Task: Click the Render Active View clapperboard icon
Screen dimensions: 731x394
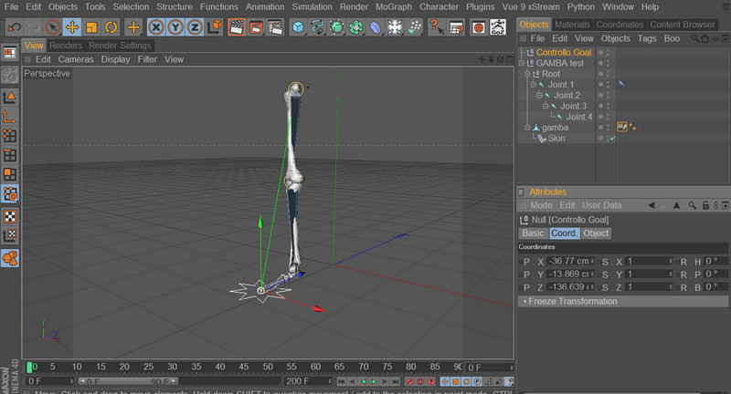Action: point(236,27)
